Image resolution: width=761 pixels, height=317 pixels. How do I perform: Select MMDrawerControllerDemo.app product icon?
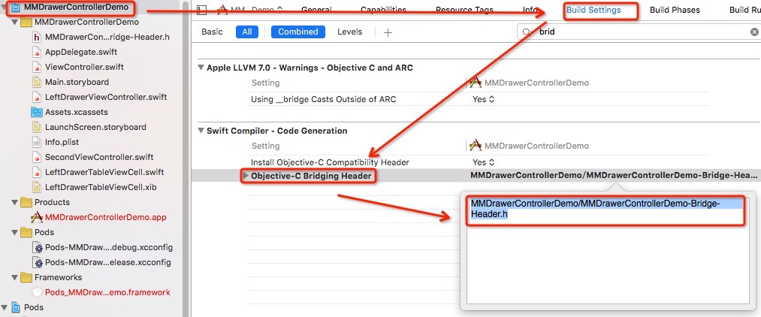pyautogui.click(x=37, y=218)
